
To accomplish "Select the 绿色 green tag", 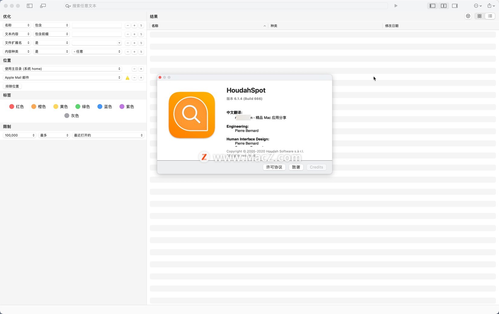I will (83, 106).
